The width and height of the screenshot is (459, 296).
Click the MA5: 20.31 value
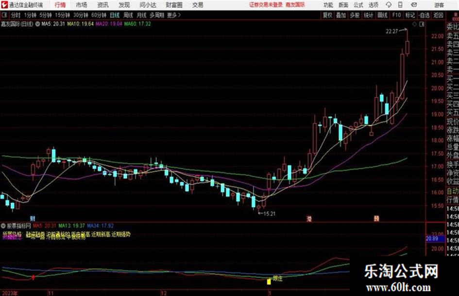[x=53, y=24]
